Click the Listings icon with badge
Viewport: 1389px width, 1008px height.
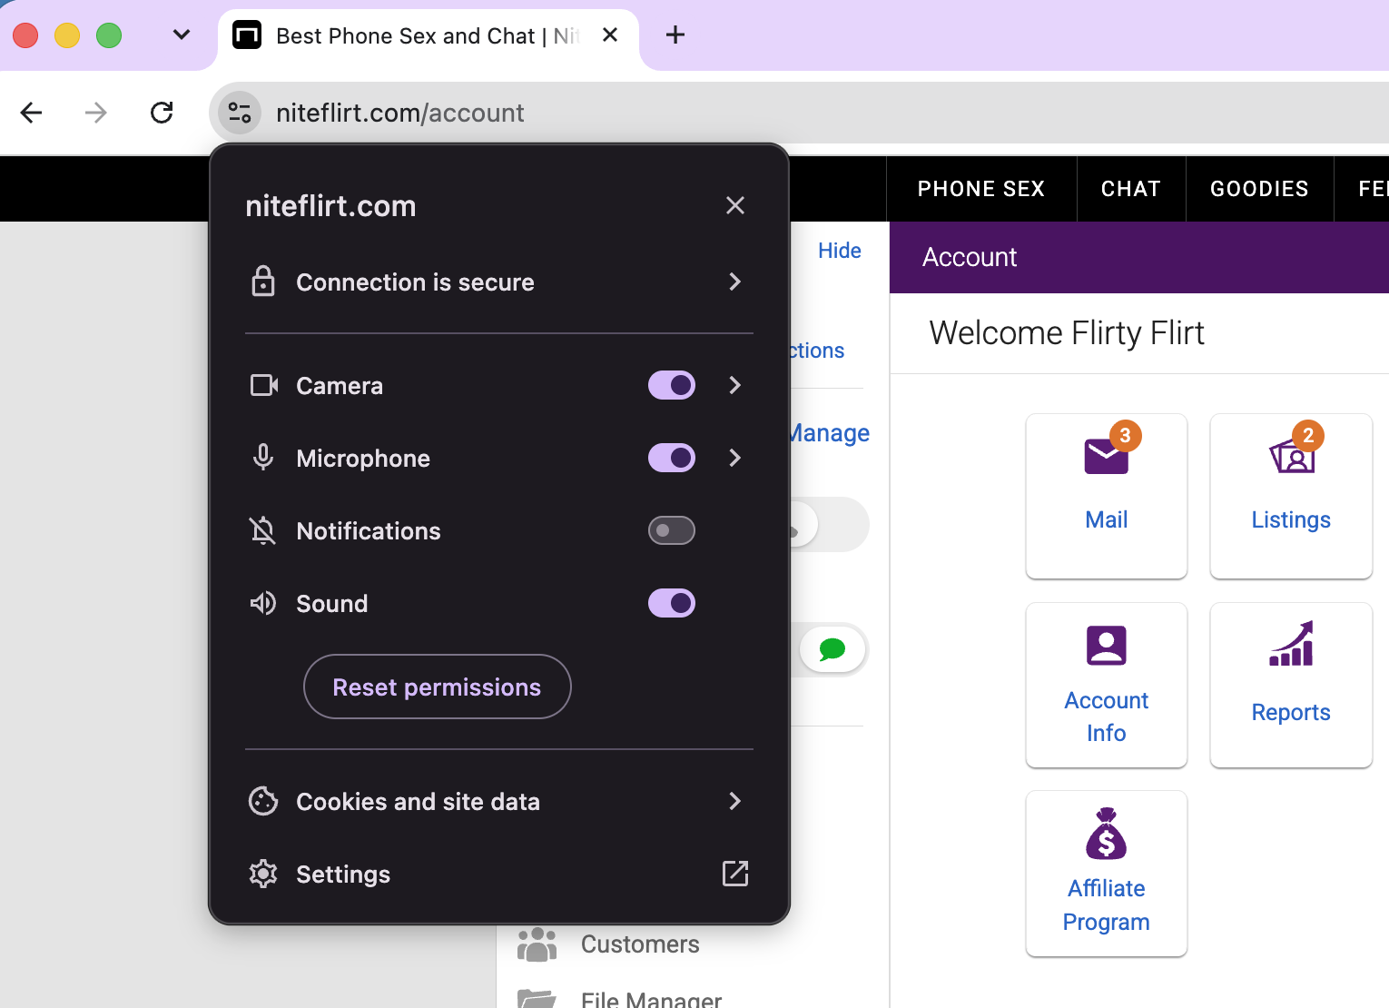(1293, 456)
